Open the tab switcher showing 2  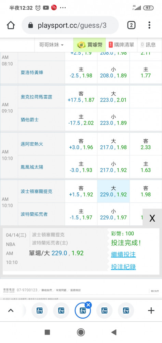(x=131, y=25)
